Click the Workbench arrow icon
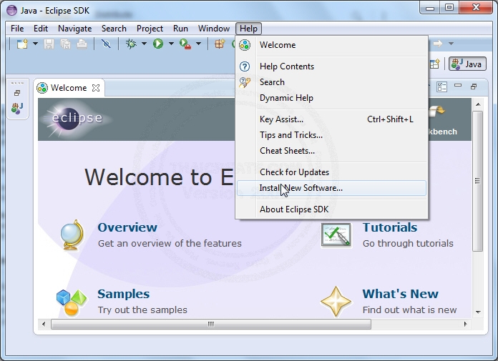 point(438,111)
